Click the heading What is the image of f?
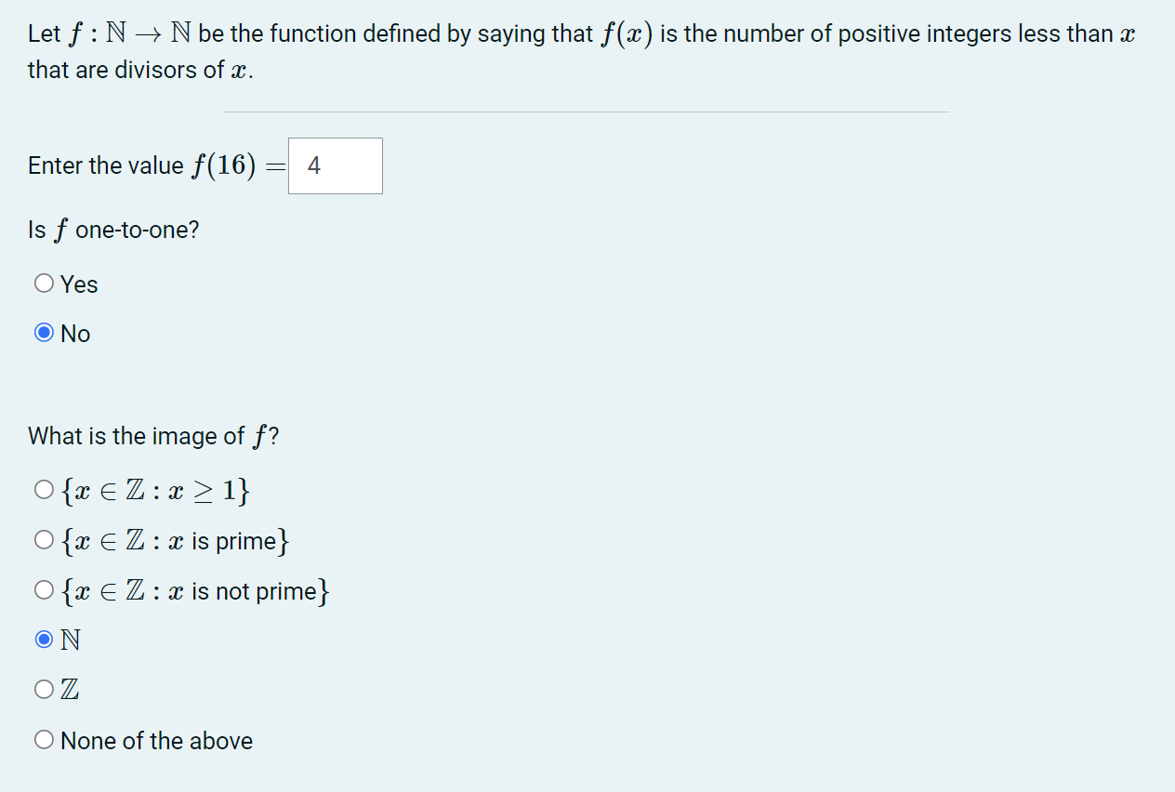The height and width of the screenshot is (792, 1175). pos(154,435)
